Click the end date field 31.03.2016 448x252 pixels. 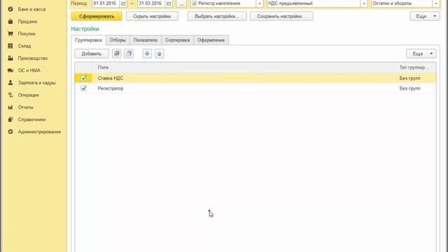(x=151, y=3)
